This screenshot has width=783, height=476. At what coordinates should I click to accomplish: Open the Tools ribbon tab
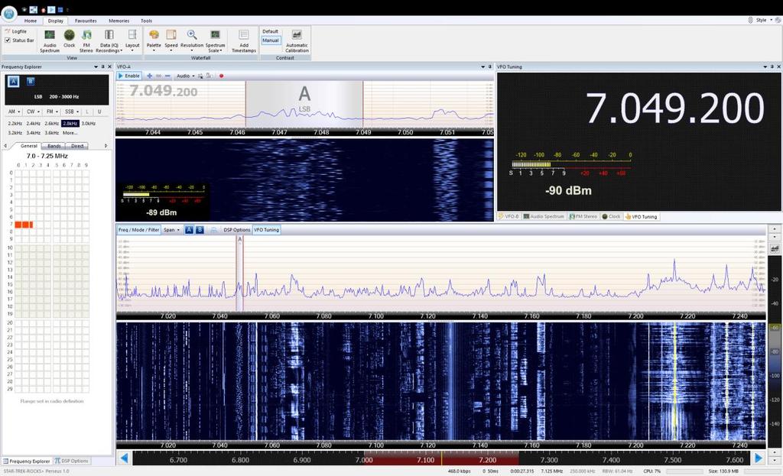146,21
